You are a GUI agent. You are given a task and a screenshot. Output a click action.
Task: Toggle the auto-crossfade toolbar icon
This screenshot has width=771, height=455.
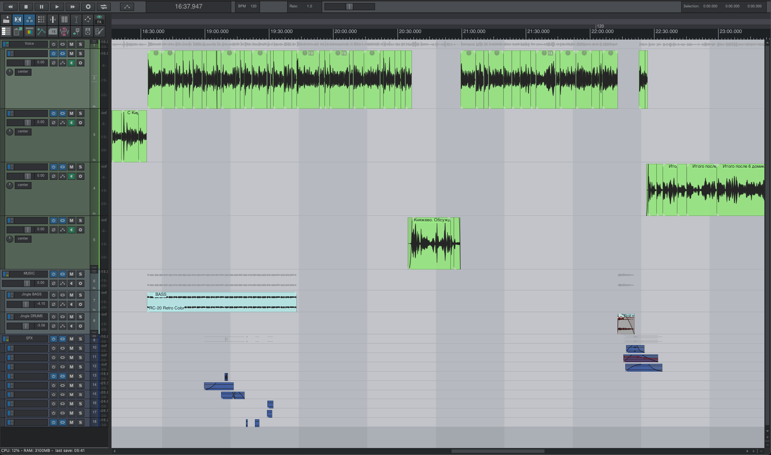18,19
